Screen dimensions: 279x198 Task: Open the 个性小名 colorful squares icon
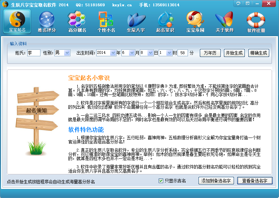(106, 21)
